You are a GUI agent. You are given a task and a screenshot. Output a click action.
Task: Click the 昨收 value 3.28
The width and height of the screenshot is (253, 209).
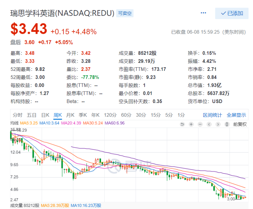86,61
